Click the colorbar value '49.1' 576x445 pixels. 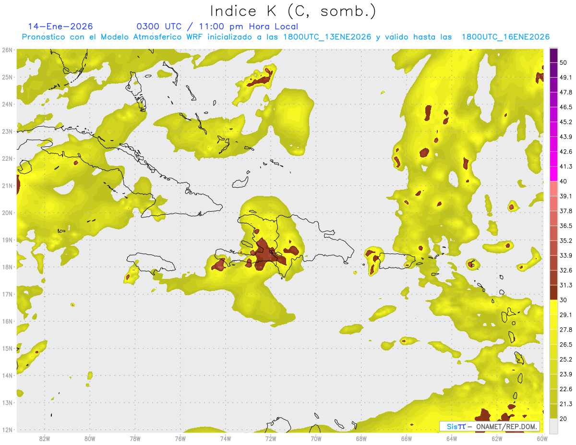click(566, 77)
